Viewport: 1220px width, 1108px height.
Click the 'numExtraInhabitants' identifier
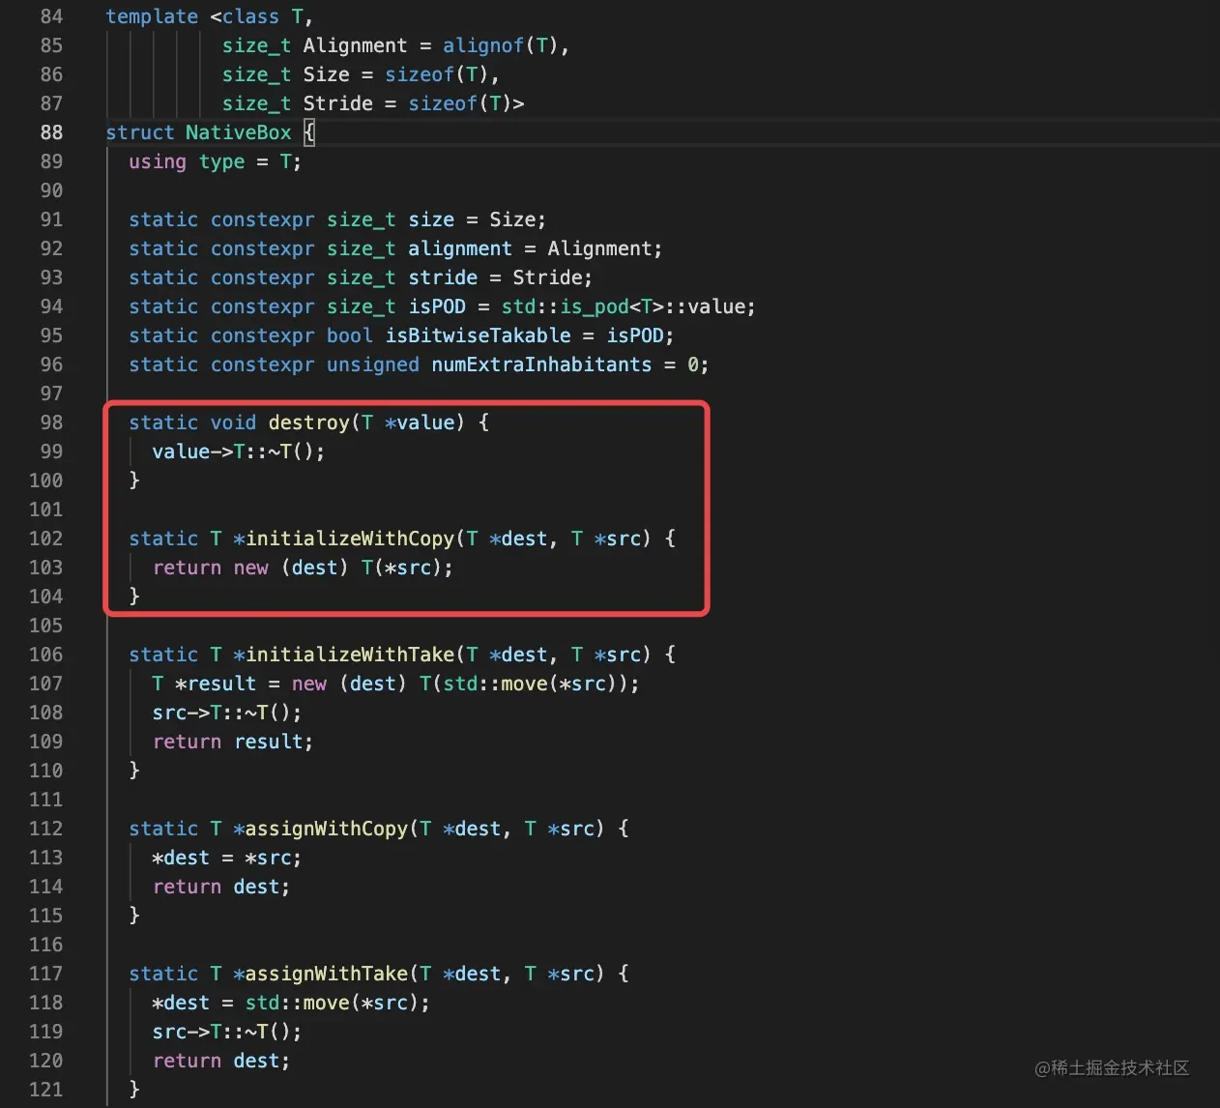tap(541, 364)
